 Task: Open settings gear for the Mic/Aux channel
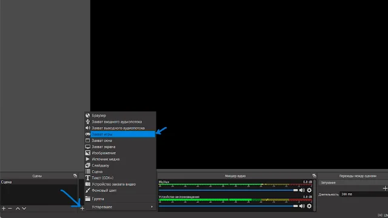point(309,190)
